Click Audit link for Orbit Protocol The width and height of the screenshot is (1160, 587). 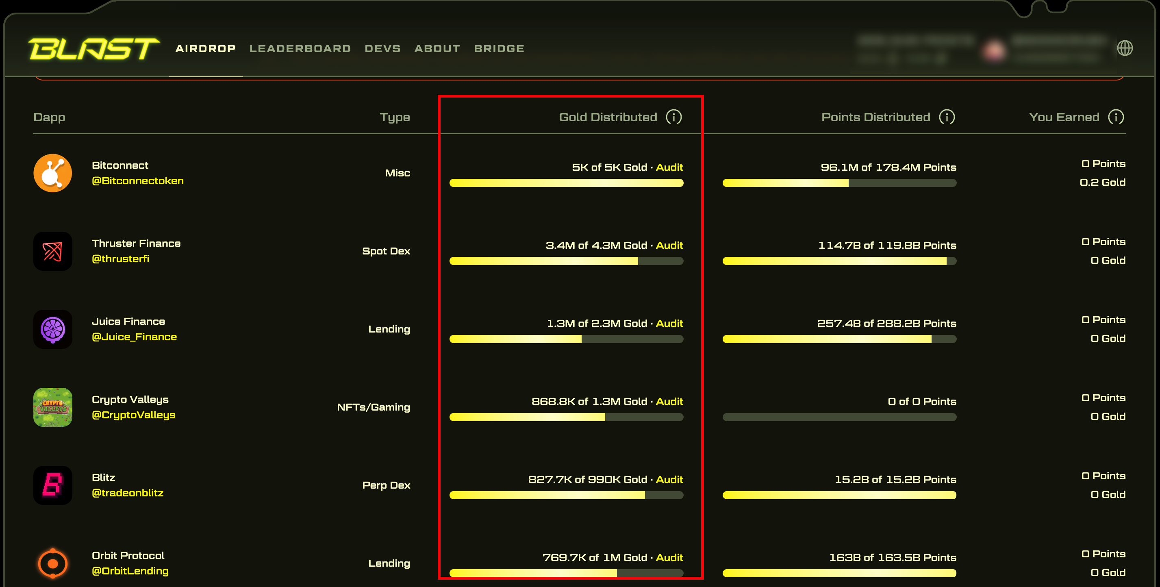click(x=669, y=557)
